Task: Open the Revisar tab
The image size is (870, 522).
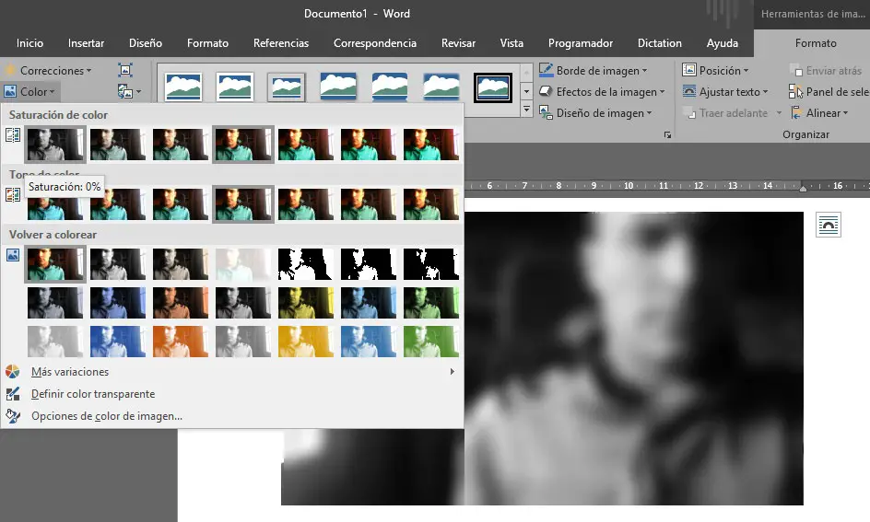Action: point(458,43)
